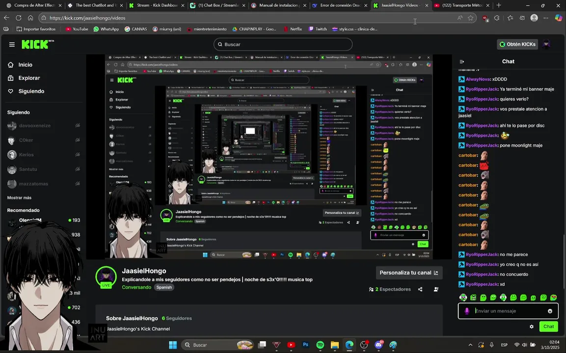
Task: Switch to (122) Transporte YouTube tab
Action: (x=462, y=5)
